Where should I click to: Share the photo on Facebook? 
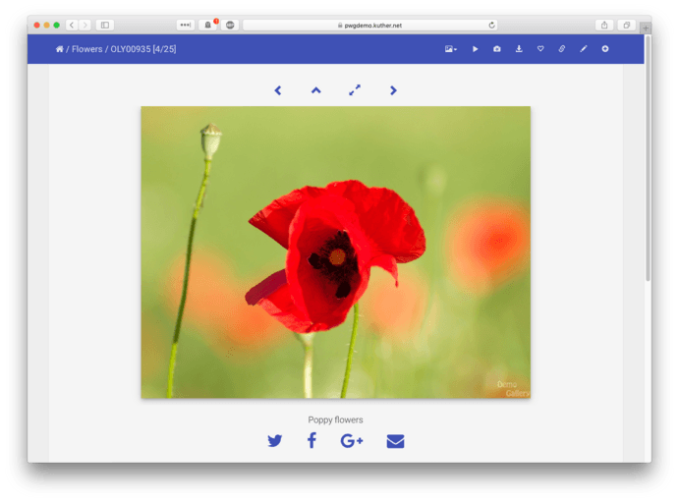(311, 441)
